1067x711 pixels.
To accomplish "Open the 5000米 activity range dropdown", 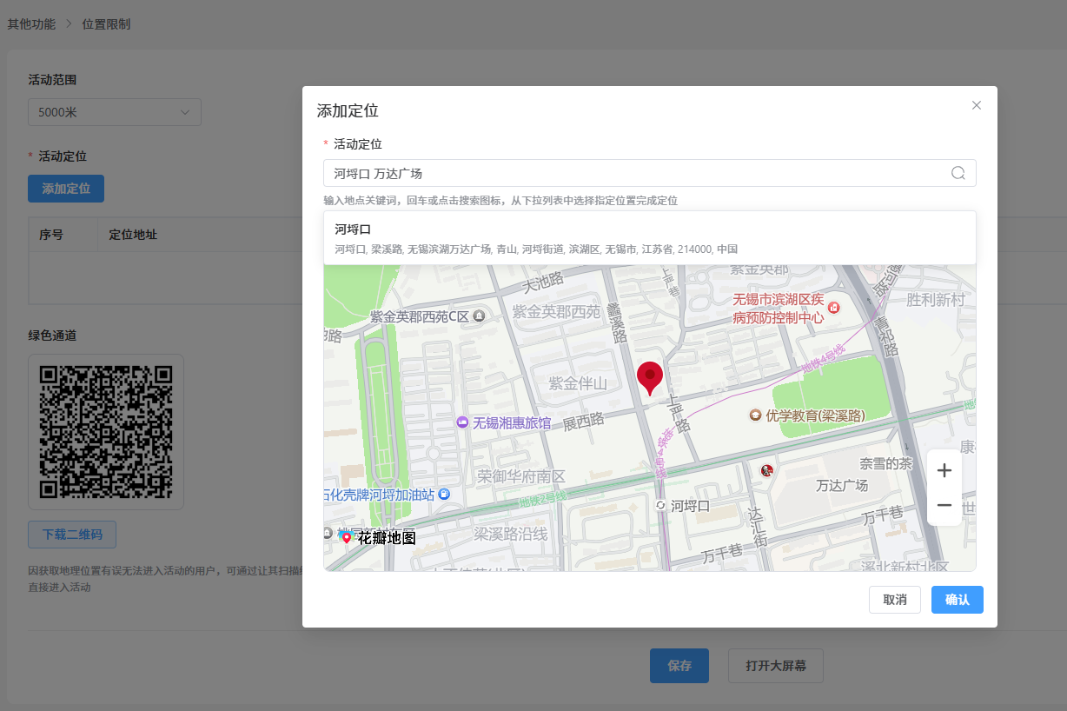I will tap(115, 112).
